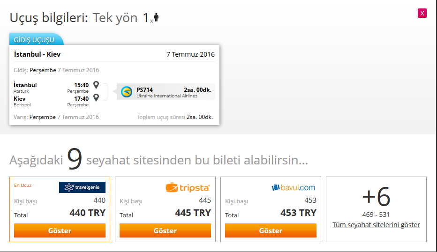
Task: Open Tüm seyahat sitelerini göster link
Action: [376, 225]
